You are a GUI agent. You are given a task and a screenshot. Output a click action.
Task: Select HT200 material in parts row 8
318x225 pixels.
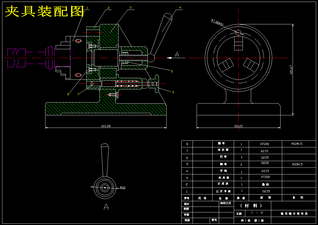265,144
